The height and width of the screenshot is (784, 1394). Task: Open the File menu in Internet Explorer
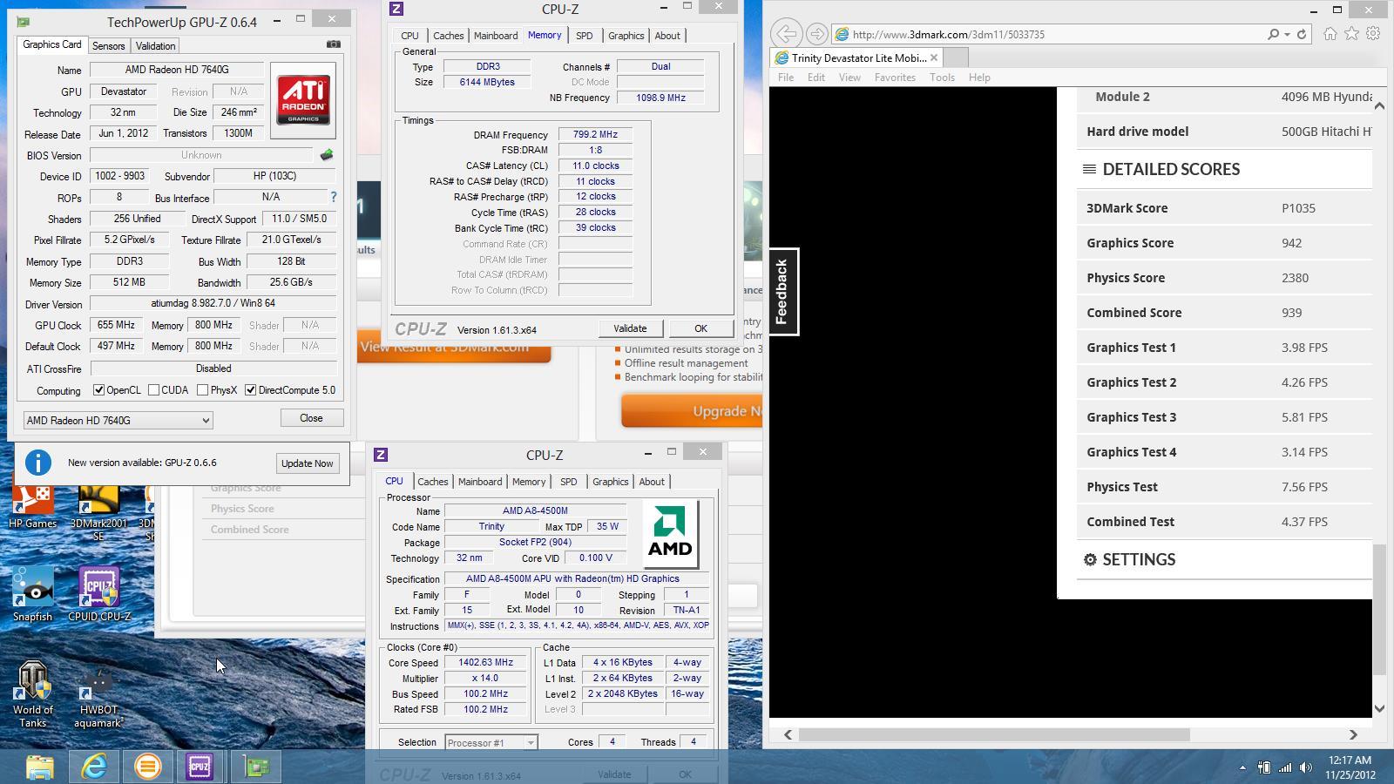coord(785,77)
